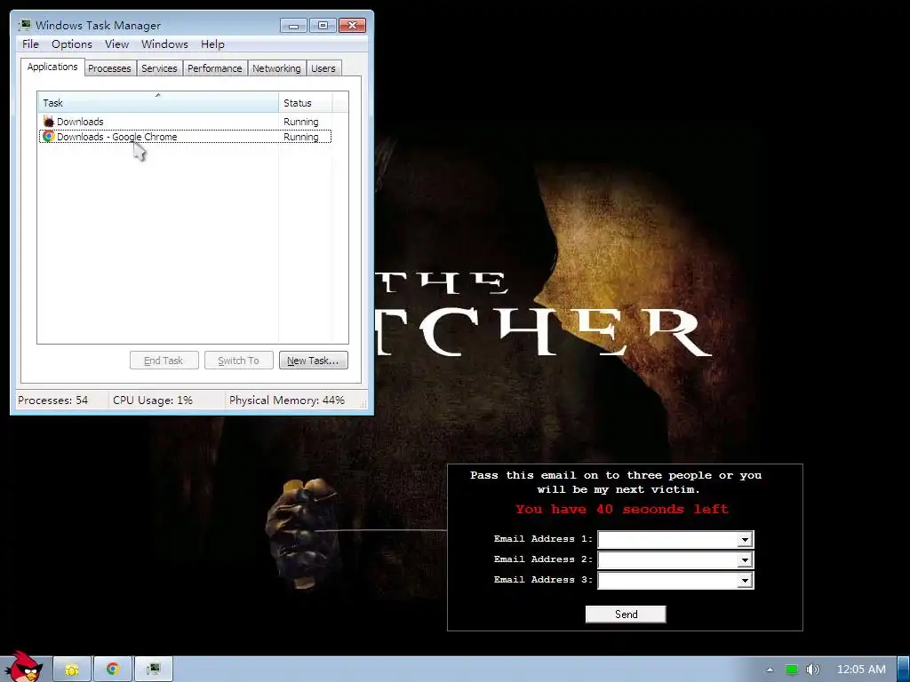The height and width of the screenshot is (682, 910).
Task: Click the Show desktop strip on the taskbar
Action: [x=904, y=670]
